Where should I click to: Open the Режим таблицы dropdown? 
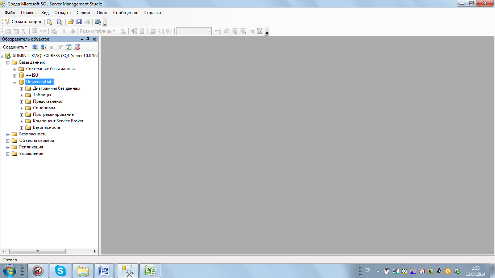97,31
